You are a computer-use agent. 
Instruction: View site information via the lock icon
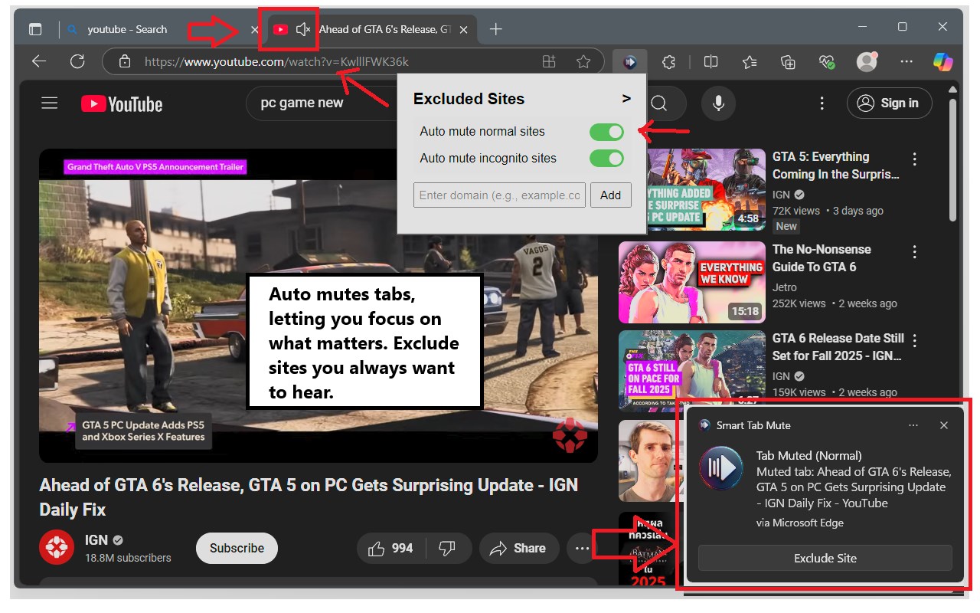pyautogui.click(x=126, y=62)
